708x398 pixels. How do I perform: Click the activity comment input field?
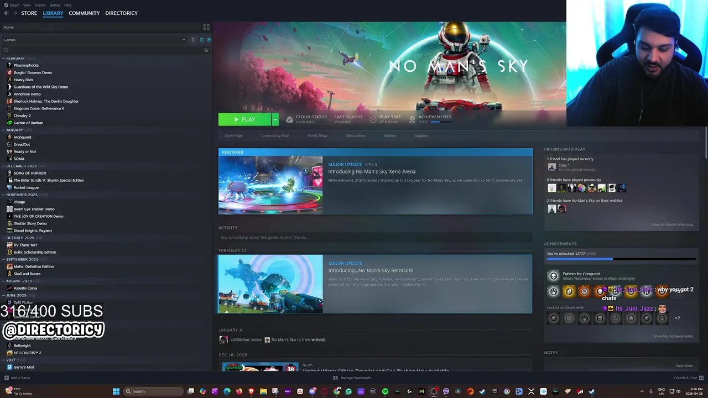tap(375, 237)
